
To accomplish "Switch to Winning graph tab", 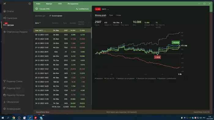I will pos(101,15).
